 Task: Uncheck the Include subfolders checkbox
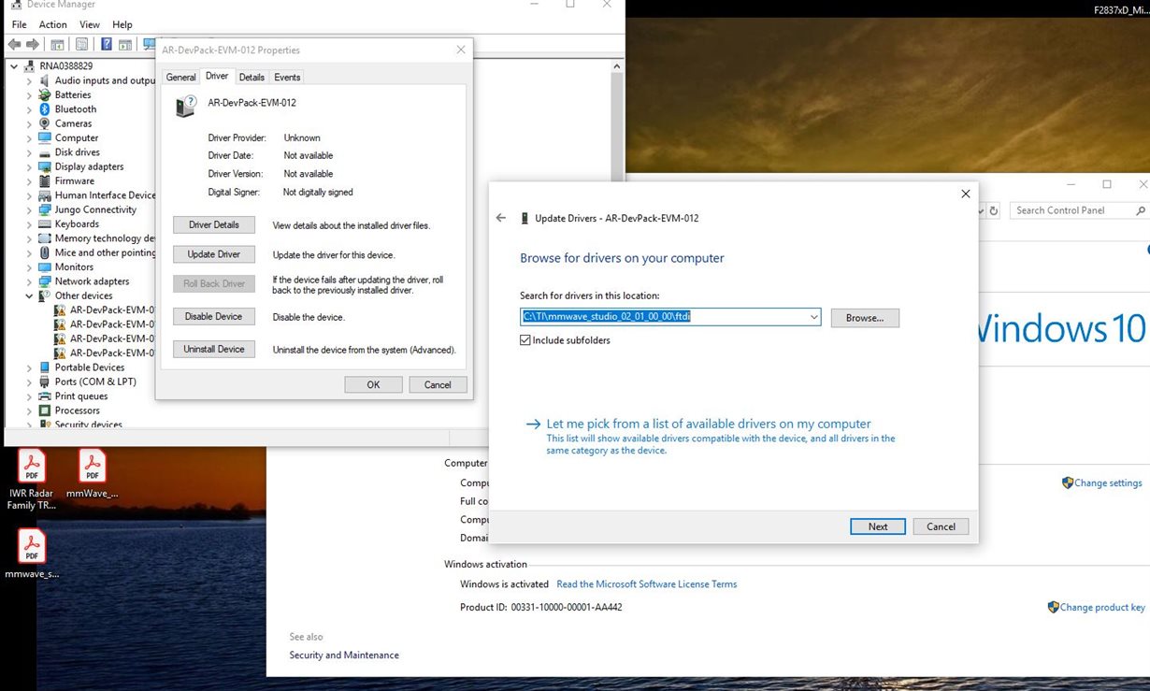526,339
